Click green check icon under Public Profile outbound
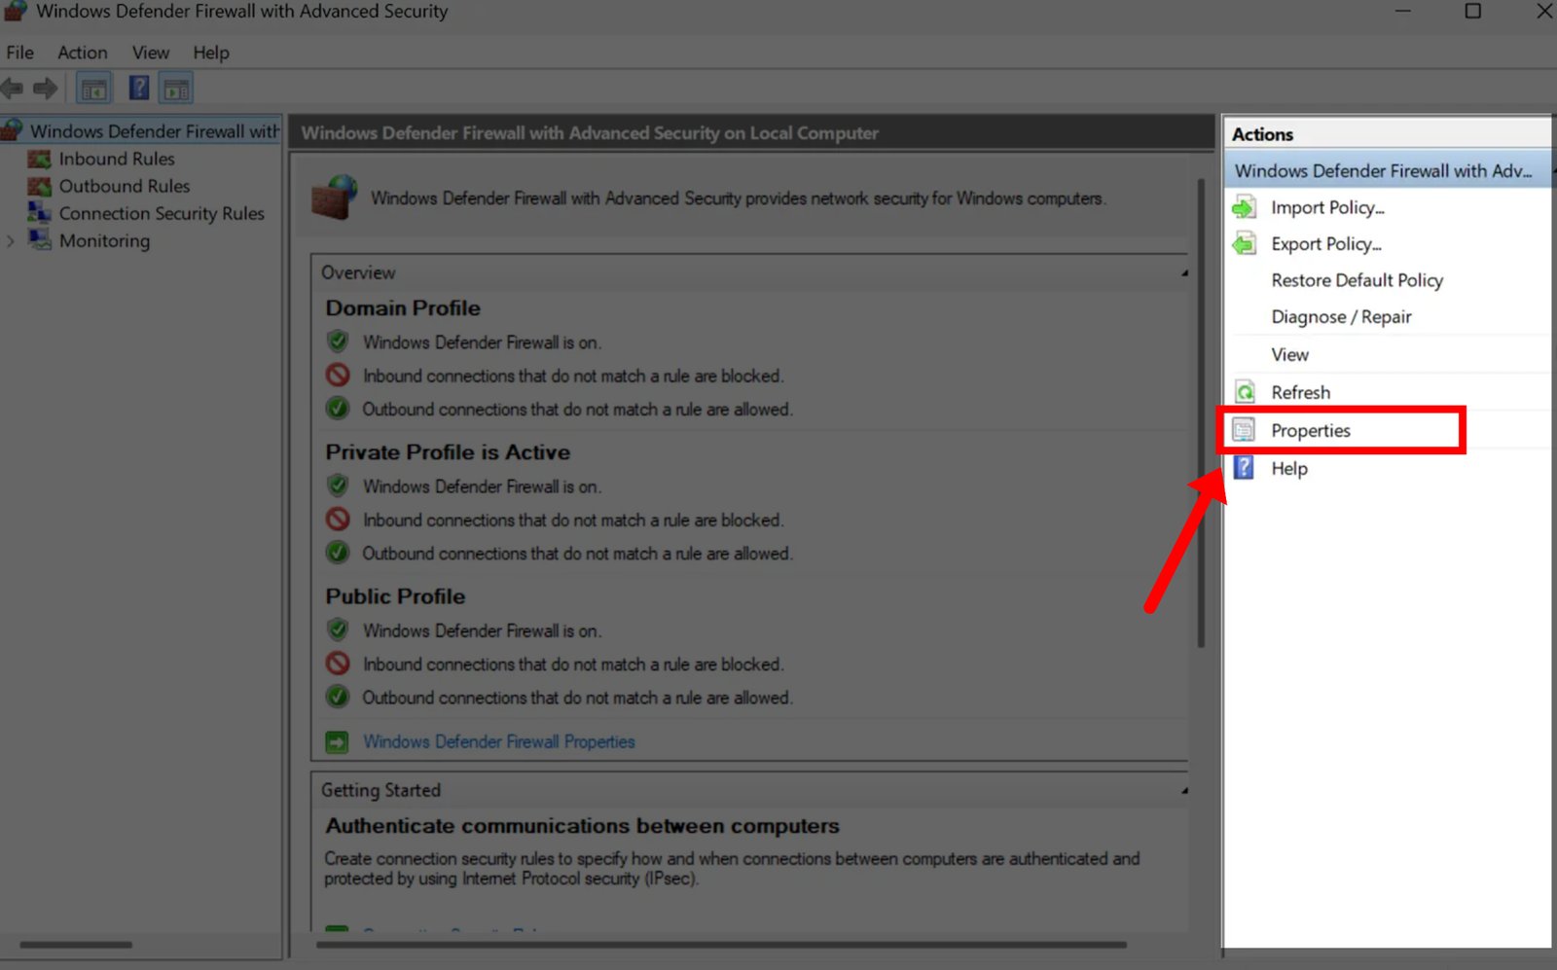1557x970 pixels. coord(338,697)
